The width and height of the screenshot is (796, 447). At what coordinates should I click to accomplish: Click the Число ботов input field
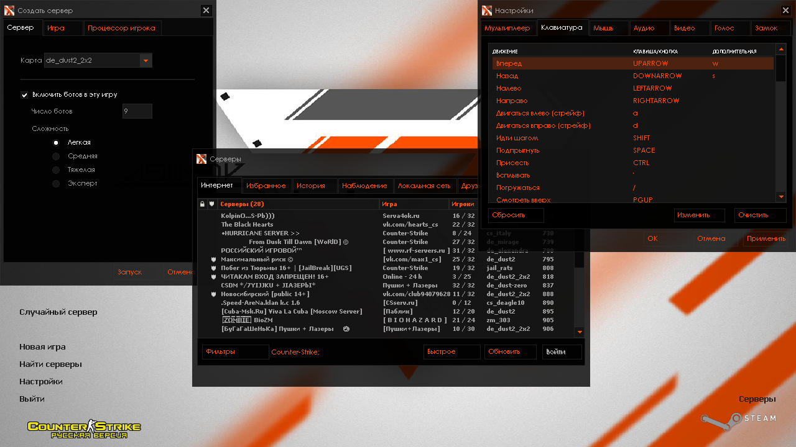click(137, 111)
